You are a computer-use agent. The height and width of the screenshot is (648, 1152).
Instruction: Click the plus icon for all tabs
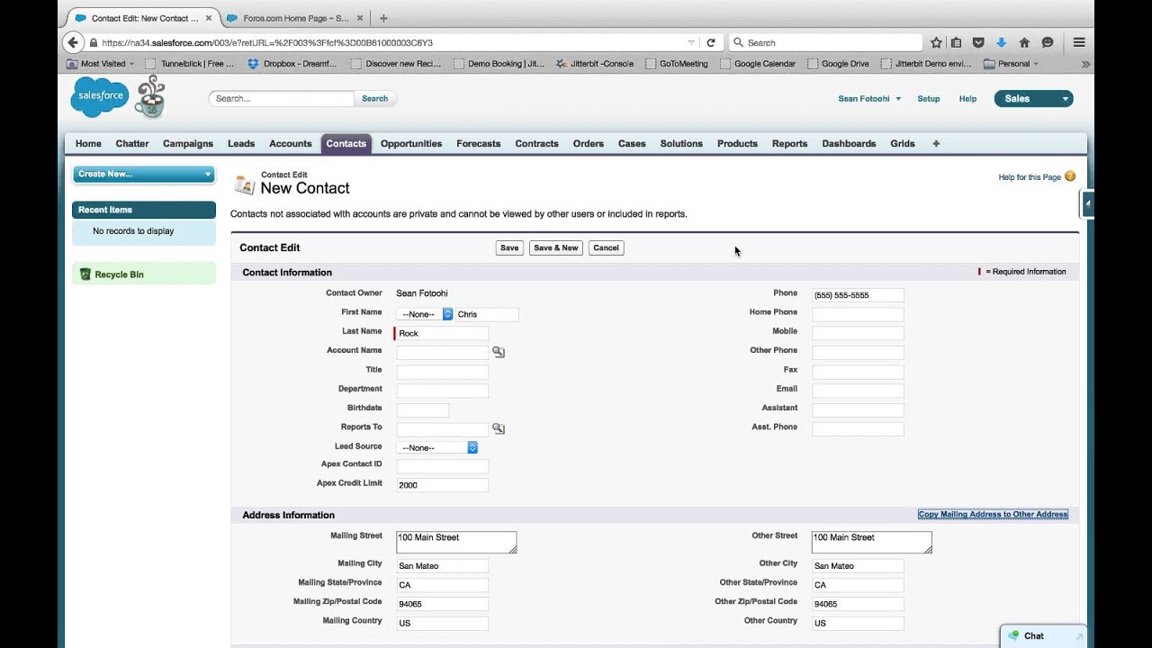pos(936,144)
